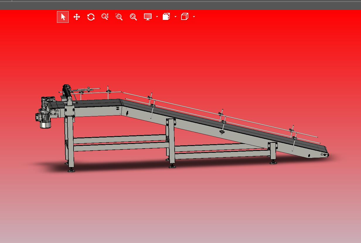361x243 pixels.
Task: Click the view orientation cube icon
Action: click(x=185, y=17)
